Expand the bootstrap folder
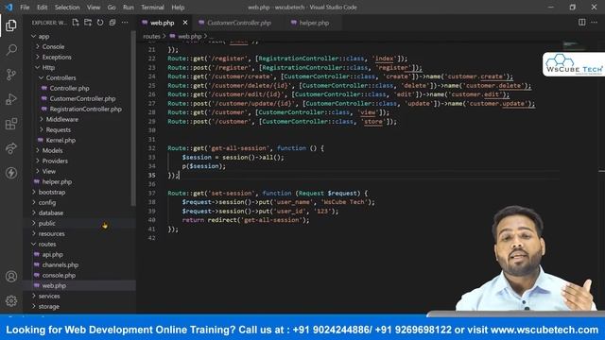Image resolution: width=605 pixels, height=340 pixels. (52, 193)
